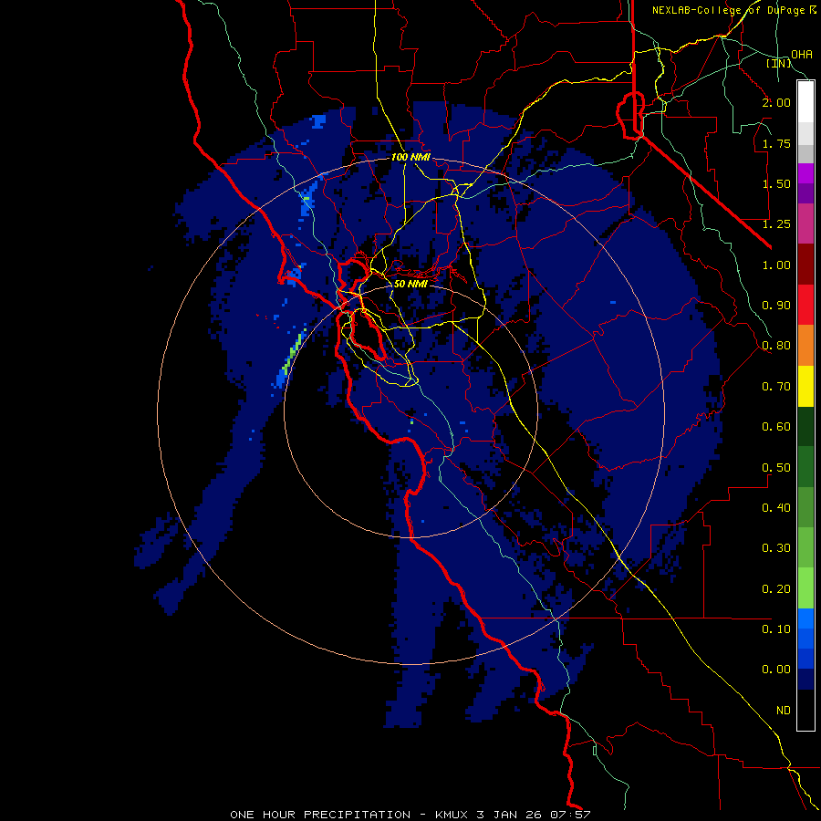Pick the dark red legend swatch below 1.00

[805, 265]
